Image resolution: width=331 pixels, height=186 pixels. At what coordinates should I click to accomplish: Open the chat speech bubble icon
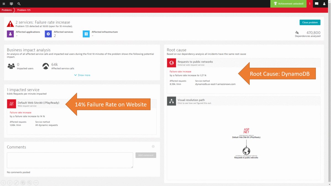[316, 4]
